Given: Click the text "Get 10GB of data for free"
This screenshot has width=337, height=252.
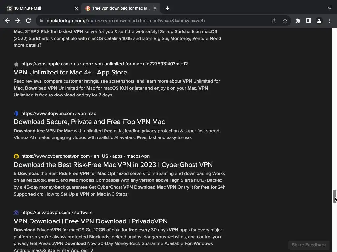Looking at the screenshot, I should [x=111, y=230].
